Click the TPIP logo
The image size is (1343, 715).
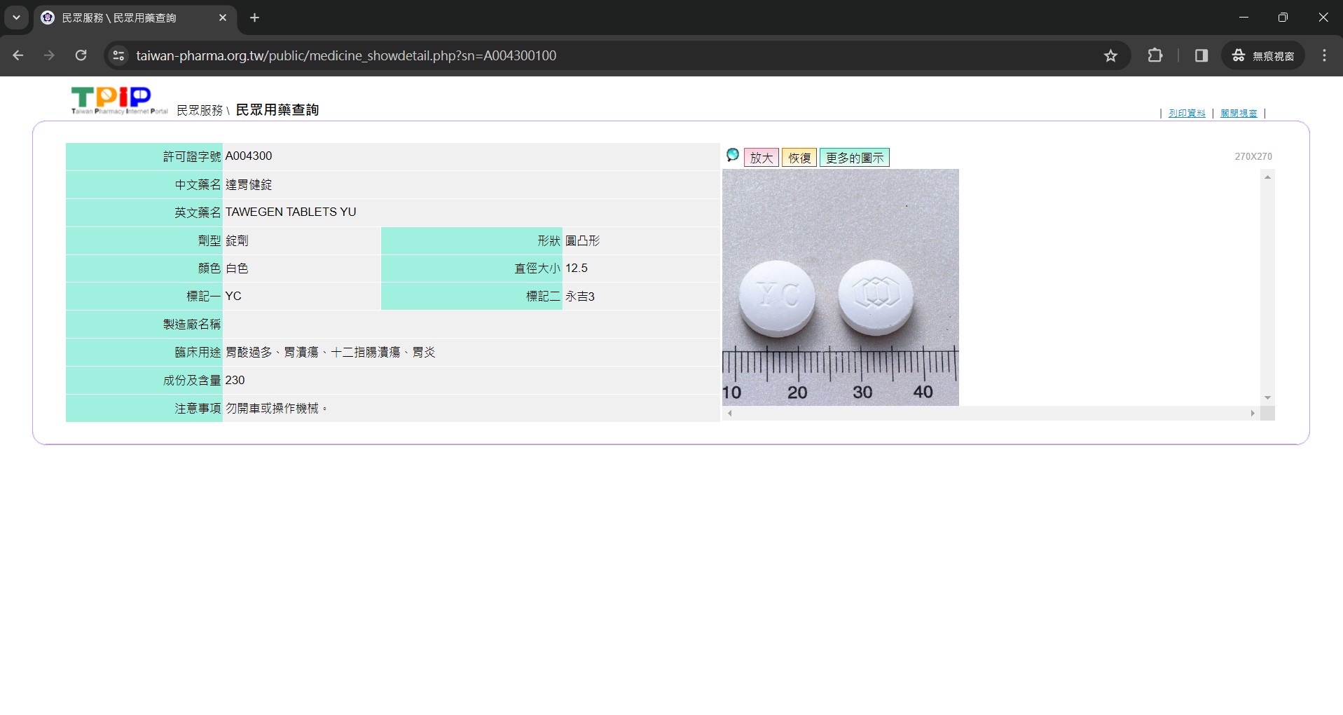119,101
